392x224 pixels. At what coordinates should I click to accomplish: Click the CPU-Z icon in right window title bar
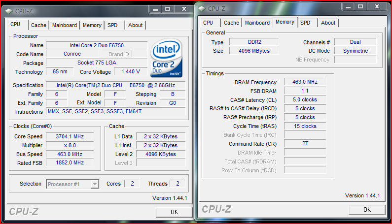click(202, 9)
